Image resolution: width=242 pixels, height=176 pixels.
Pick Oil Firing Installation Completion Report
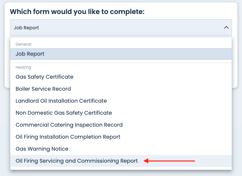68,137
